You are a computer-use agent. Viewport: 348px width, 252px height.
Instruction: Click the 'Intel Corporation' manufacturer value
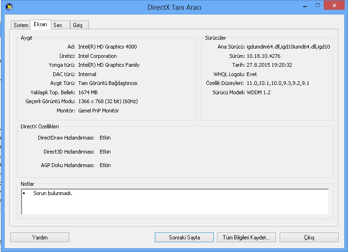coord(97,56)
